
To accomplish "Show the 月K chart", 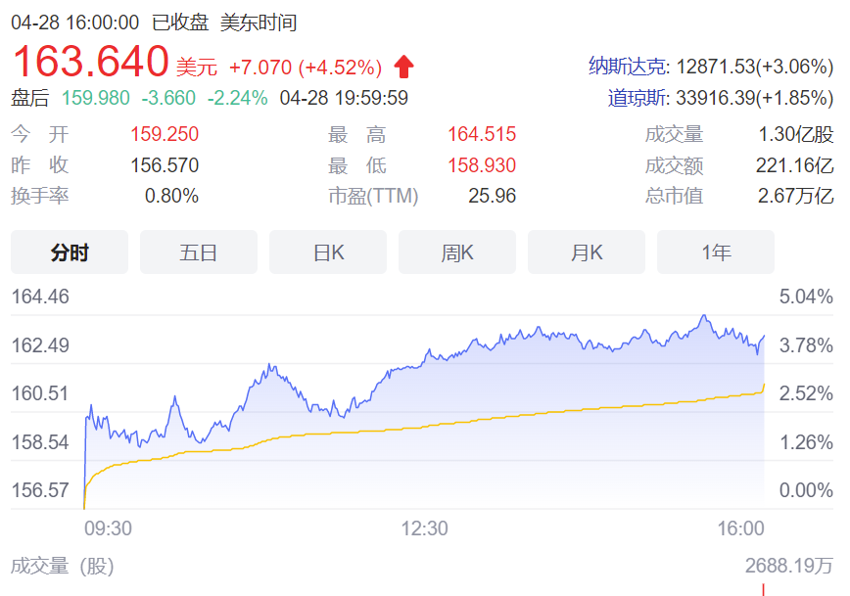I will click(x=587, y=252).
